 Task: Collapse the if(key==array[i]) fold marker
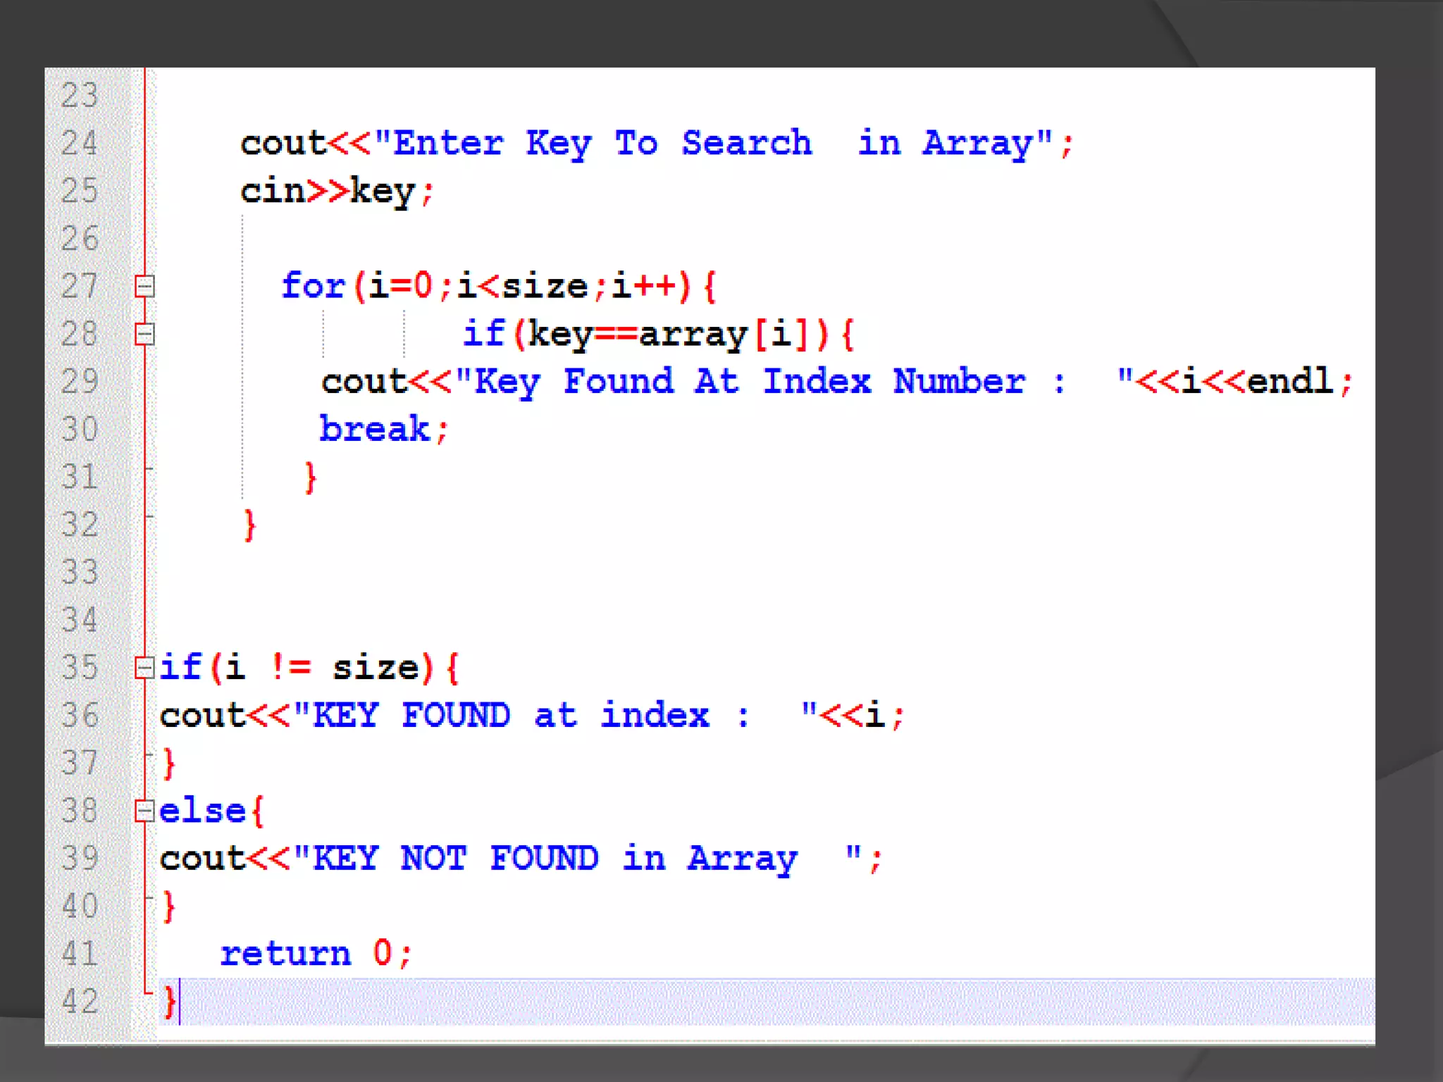[x=144, y=334]
